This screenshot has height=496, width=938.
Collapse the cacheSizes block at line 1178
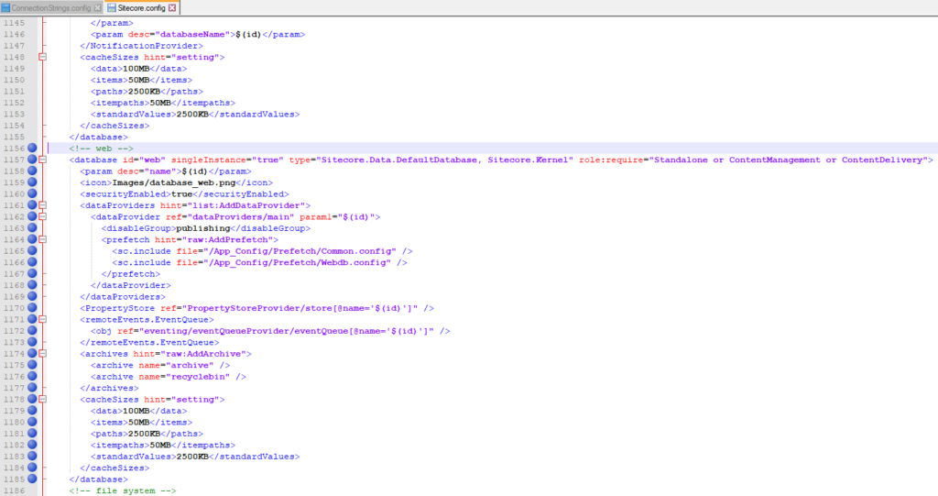(42, 399)
